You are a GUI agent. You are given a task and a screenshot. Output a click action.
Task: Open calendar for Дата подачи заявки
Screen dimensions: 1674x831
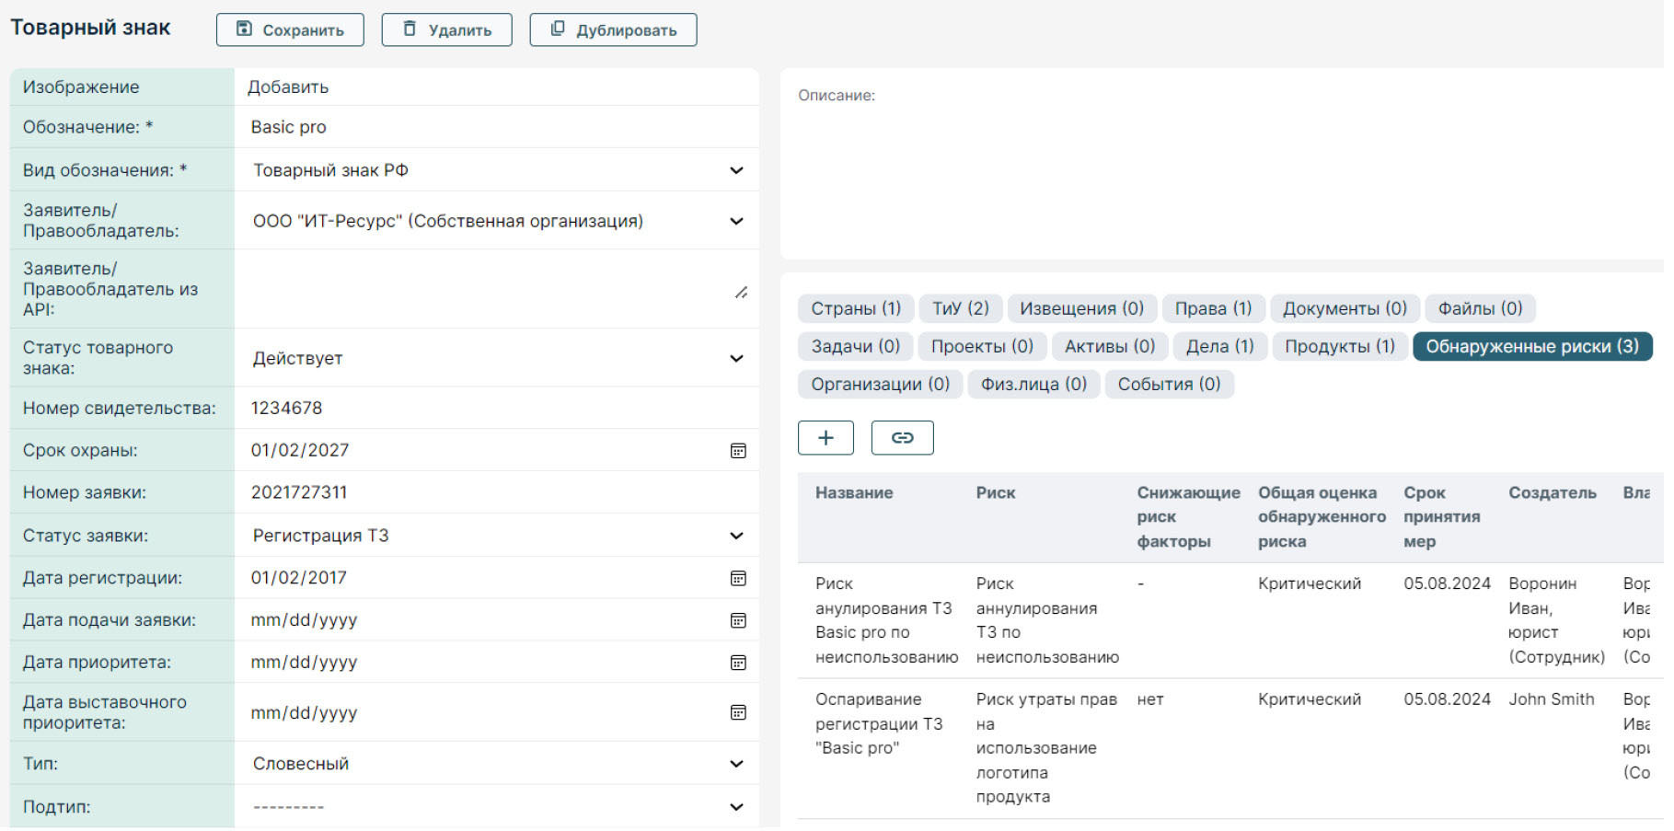(737, 621)
